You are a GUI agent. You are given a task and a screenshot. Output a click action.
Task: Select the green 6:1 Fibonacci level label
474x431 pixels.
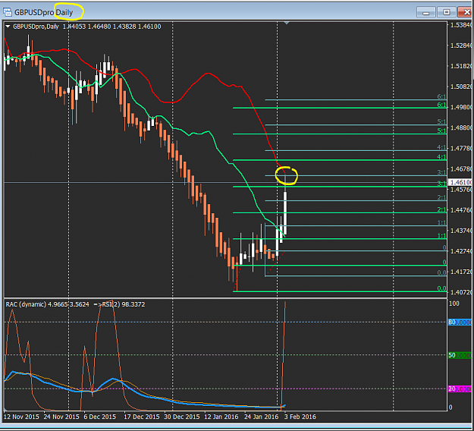(441, 105)
